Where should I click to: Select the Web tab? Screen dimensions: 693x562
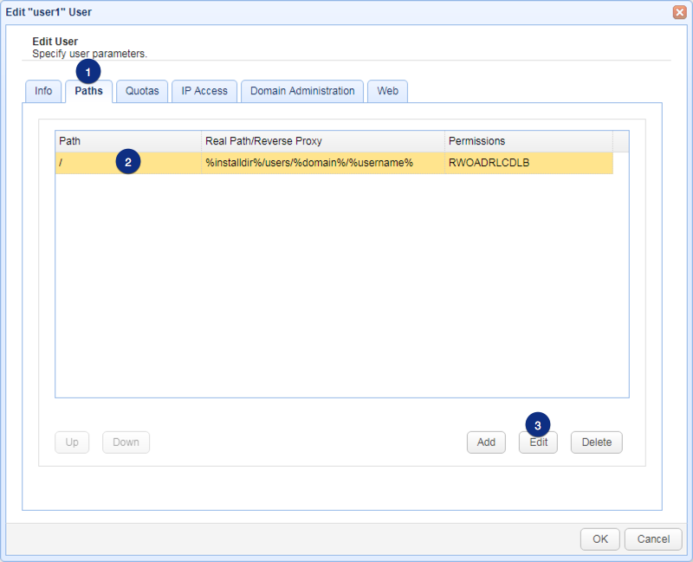point(387,91)
